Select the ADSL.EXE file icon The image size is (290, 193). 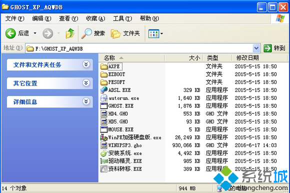[x=104, y=90]
